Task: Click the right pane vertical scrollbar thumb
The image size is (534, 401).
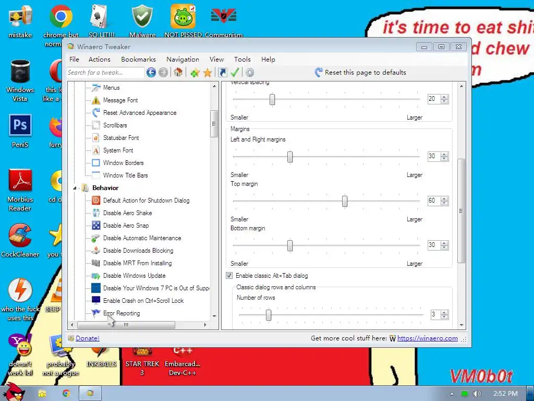Action: click(x=461, y=210)
